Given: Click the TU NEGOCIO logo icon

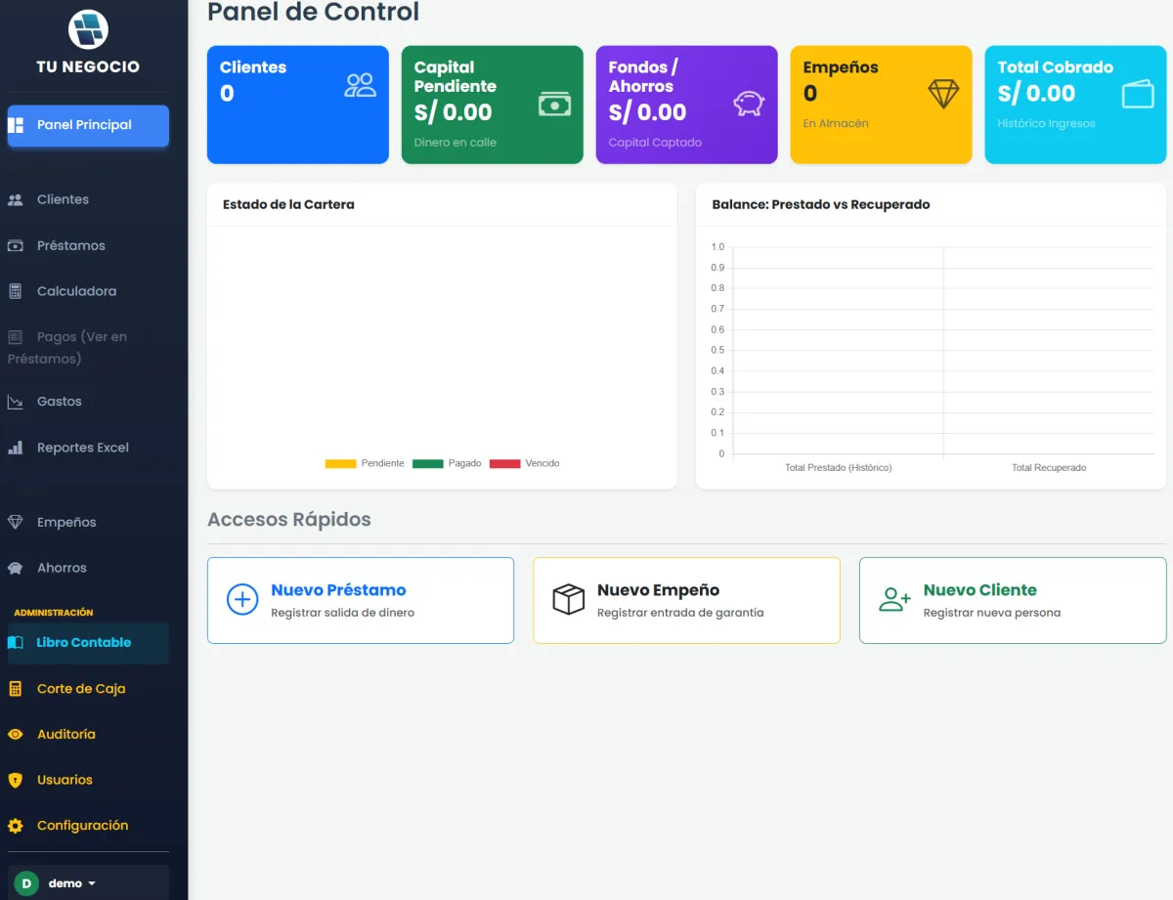Looking at the screenshot, I should pyautogui.click(x=88, y=28).
